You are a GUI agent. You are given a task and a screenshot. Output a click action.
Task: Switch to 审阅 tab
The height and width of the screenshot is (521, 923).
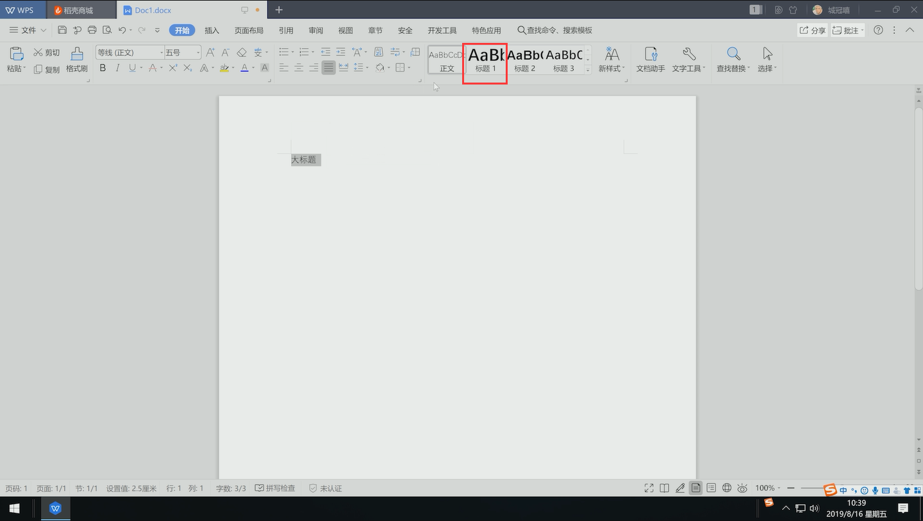tap(315, 30)
